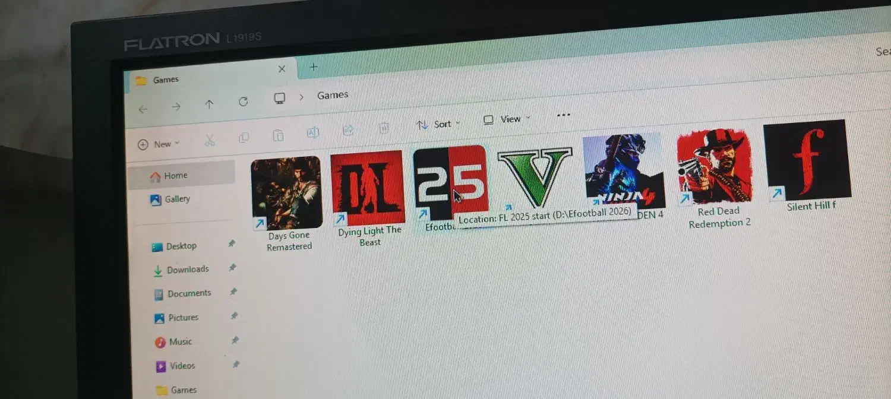
Task: Open the New dropdown menu
Action: pyautogui.click(x=159, y=144)
